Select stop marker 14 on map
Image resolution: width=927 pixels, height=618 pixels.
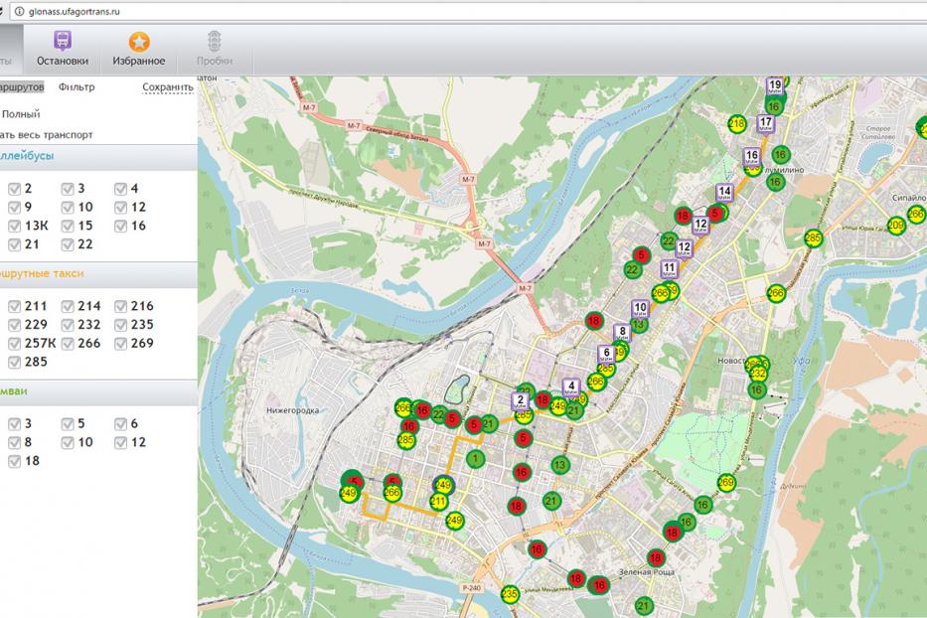point(724,193)
